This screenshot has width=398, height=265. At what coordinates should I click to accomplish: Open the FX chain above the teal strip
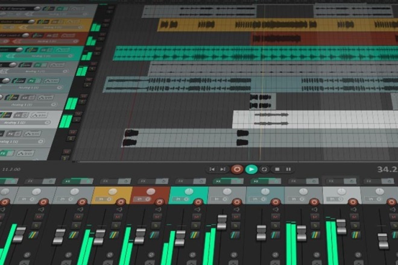coord(183,181)
